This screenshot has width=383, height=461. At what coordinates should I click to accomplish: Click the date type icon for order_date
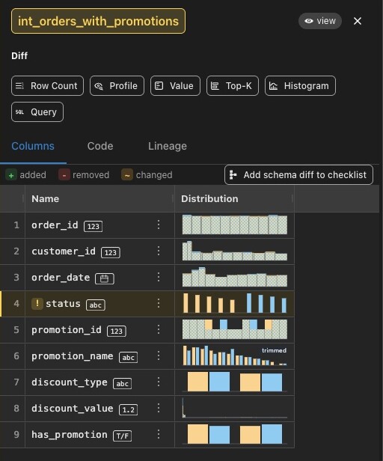105,278
